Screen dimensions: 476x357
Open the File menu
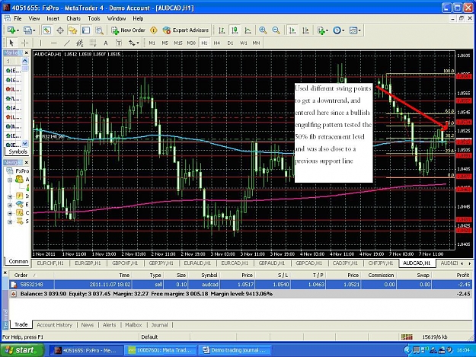point(18,18)
